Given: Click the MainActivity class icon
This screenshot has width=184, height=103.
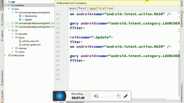Looking at the screenshot, I should click(x=20, y=16).
